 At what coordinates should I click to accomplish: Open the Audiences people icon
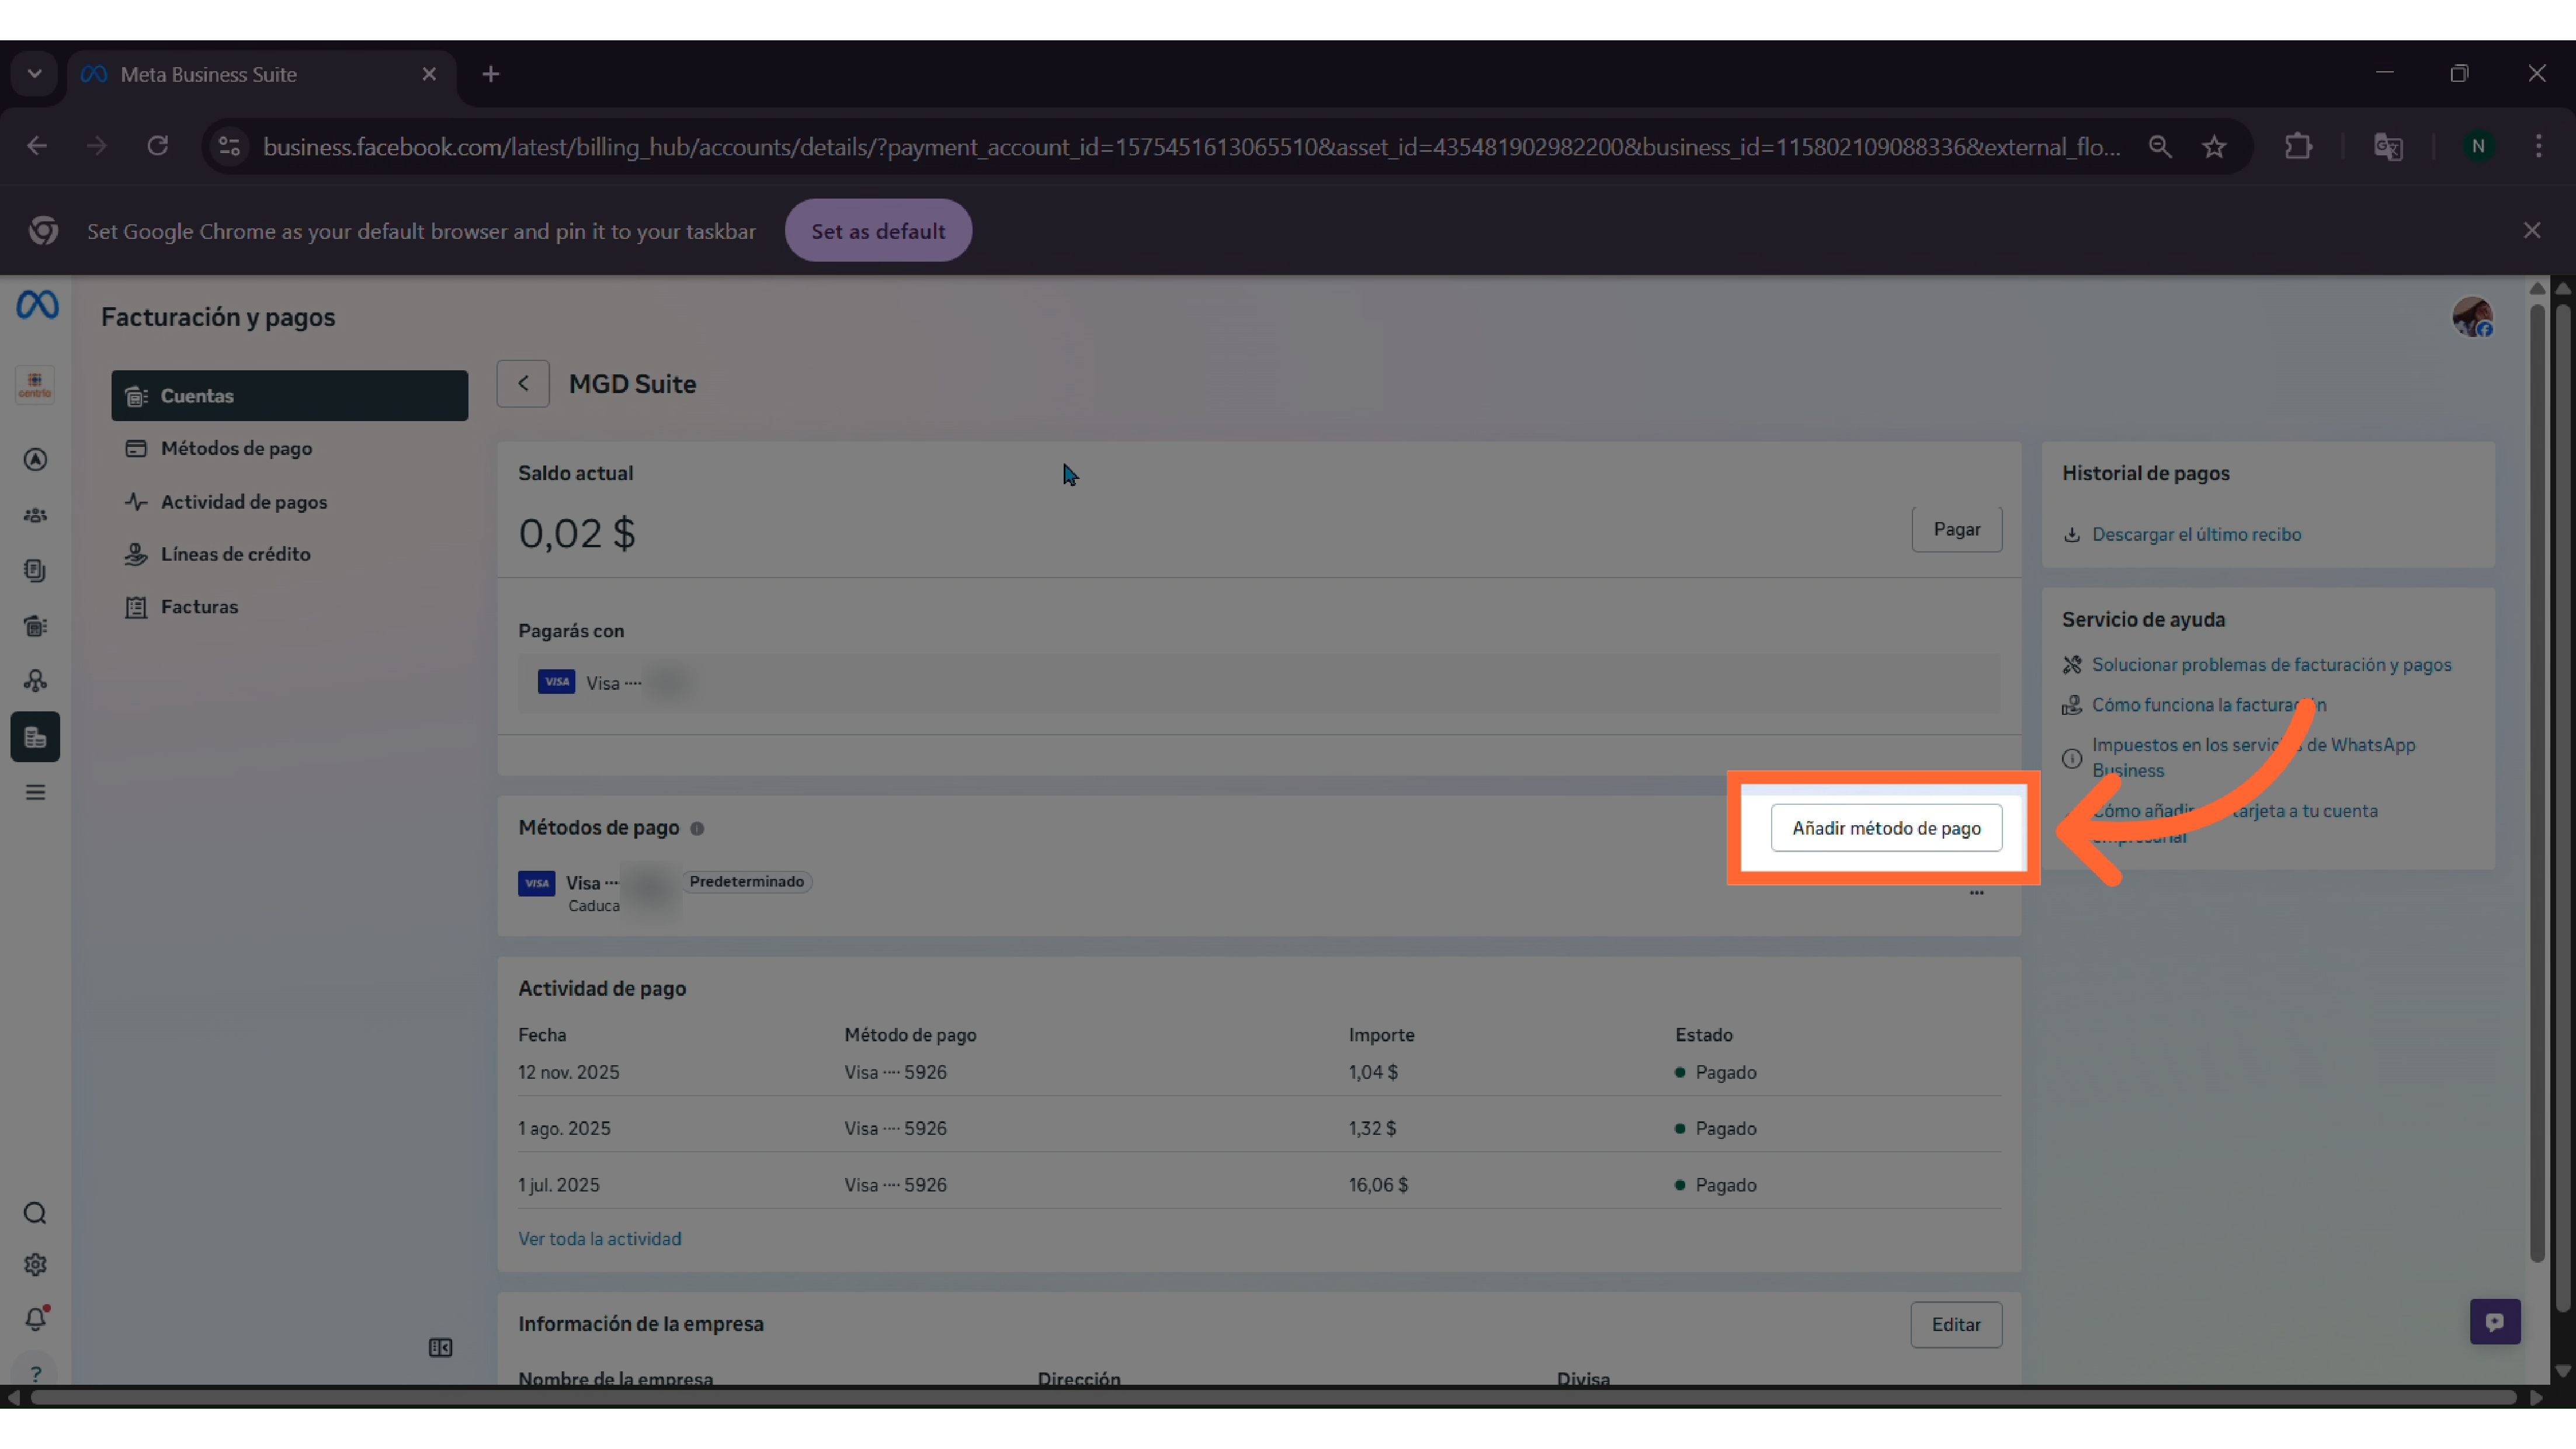[35, 514]
